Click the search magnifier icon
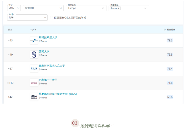The image size is (195, 130). [61, 8]
